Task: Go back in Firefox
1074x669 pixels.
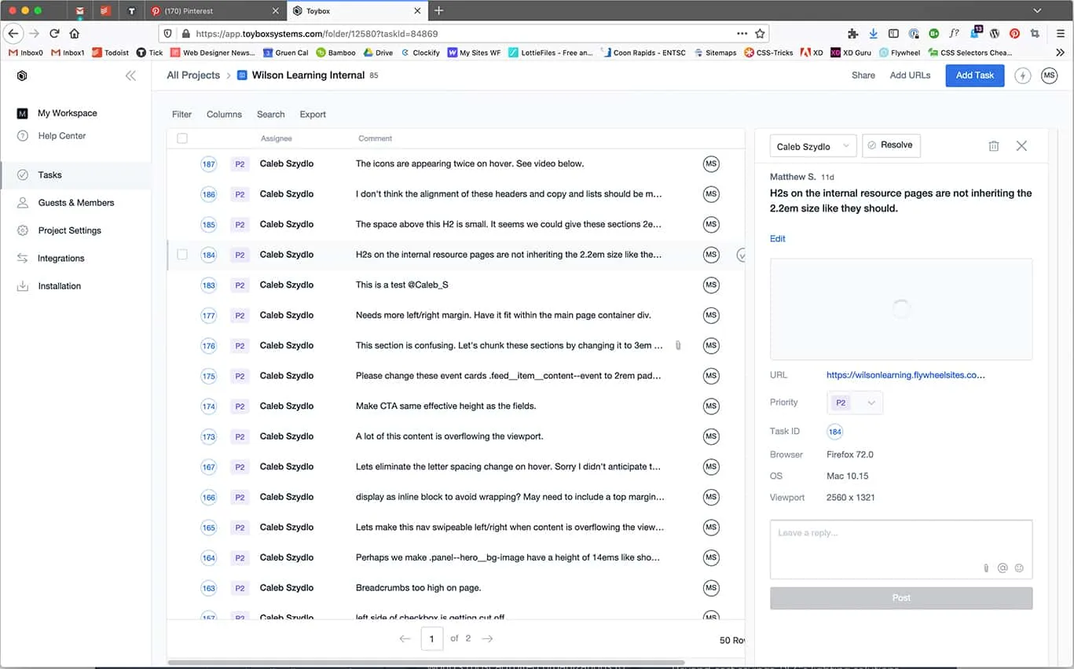Action: [x=13, y=34]
